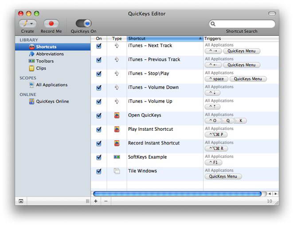Click type icon for iTunes - Volume Up
The image size is (294, 226).
click(x=117, y=101)
